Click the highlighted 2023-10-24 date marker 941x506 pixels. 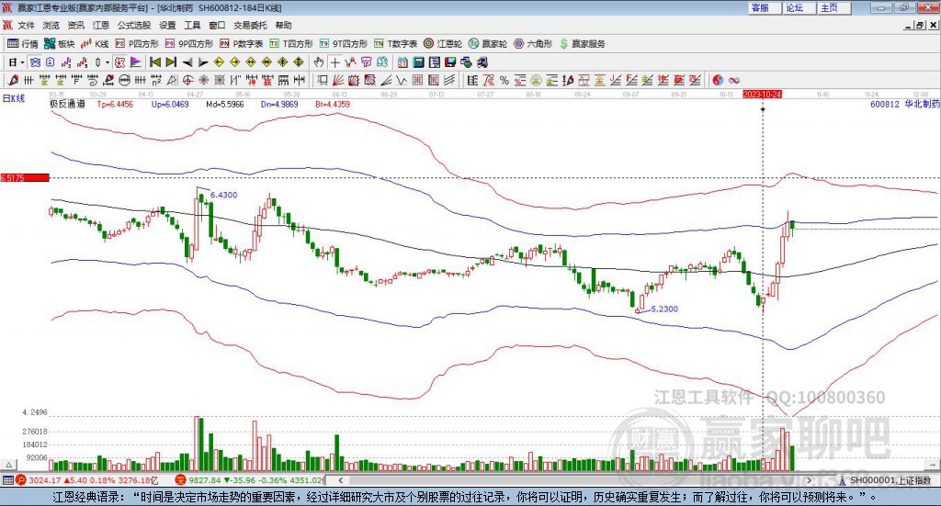coord(762,95)
